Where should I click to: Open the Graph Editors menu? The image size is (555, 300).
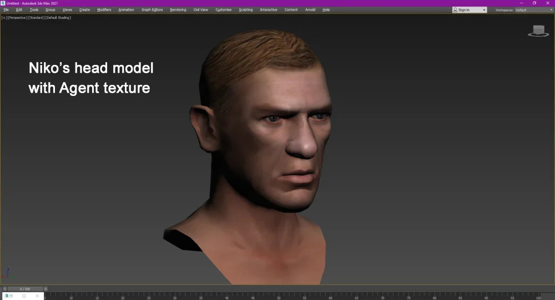click(x=152, y=10)
